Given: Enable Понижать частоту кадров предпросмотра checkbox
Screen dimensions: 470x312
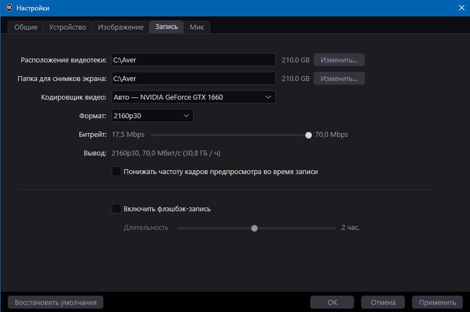Looking at the screenshot, I should pos(117,172).
